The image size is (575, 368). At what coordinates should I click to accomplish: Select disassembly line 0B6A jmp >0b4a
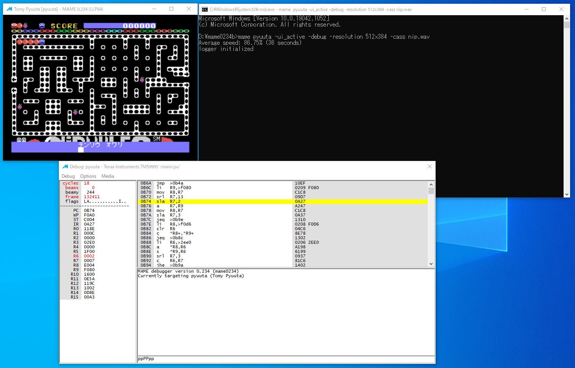pyautogui.click(x=283, y=183)
